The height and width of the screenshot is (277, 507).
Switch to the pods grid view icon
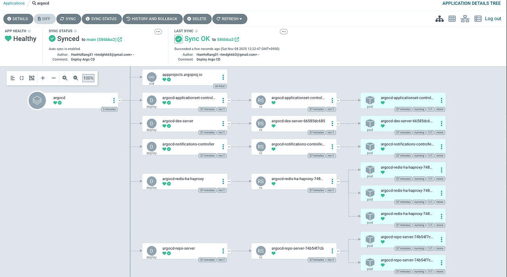452,19
